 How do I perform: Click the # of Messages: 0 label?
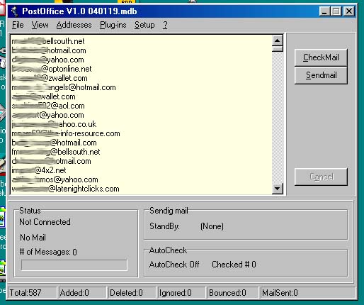click(x=48, y=252)
